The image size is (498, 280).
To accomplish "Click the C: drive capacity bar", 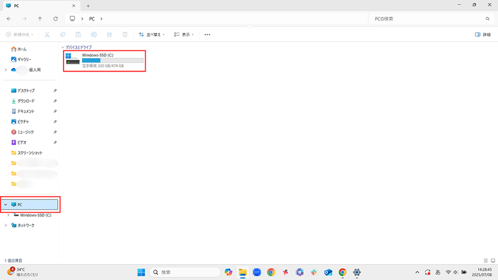I will tap(113, 60).
